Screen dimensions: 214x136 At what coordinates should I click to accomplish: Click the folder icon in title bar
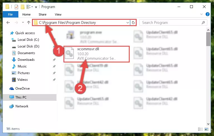tap(7, 7)
